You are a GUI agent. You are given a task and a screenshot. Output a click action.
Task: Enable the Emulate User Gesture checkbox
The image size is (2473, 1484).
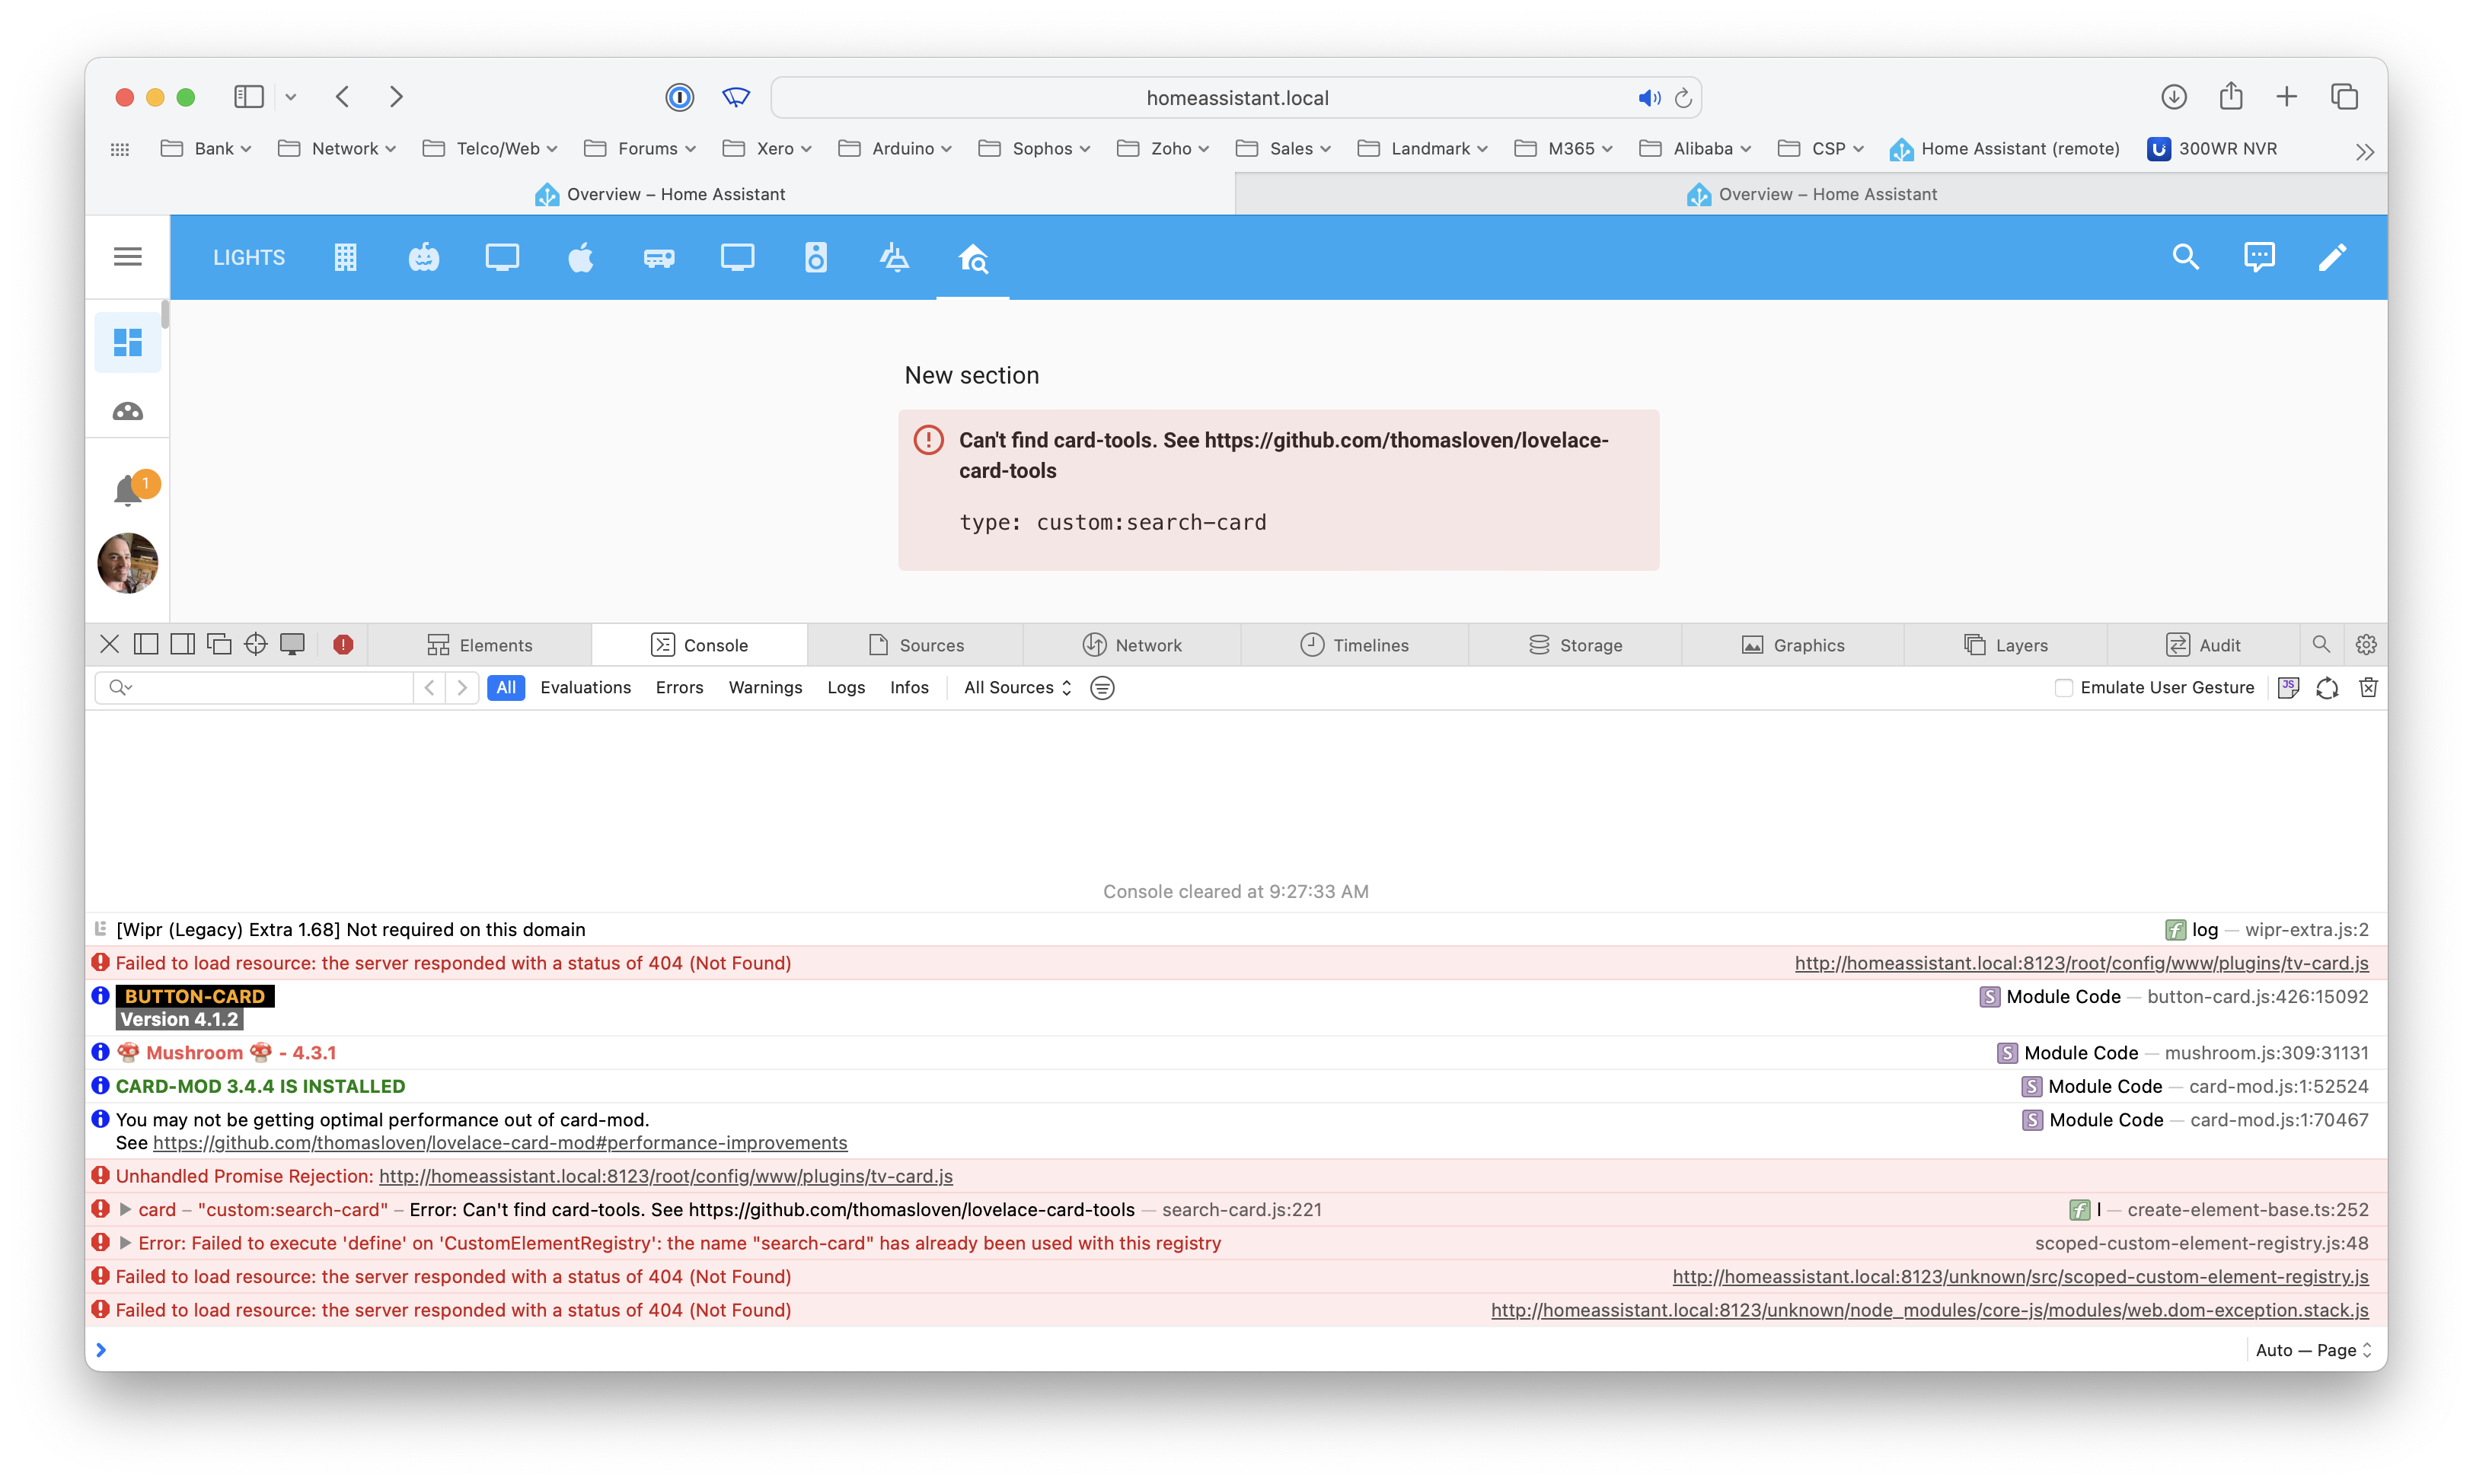click(2063, 688)
